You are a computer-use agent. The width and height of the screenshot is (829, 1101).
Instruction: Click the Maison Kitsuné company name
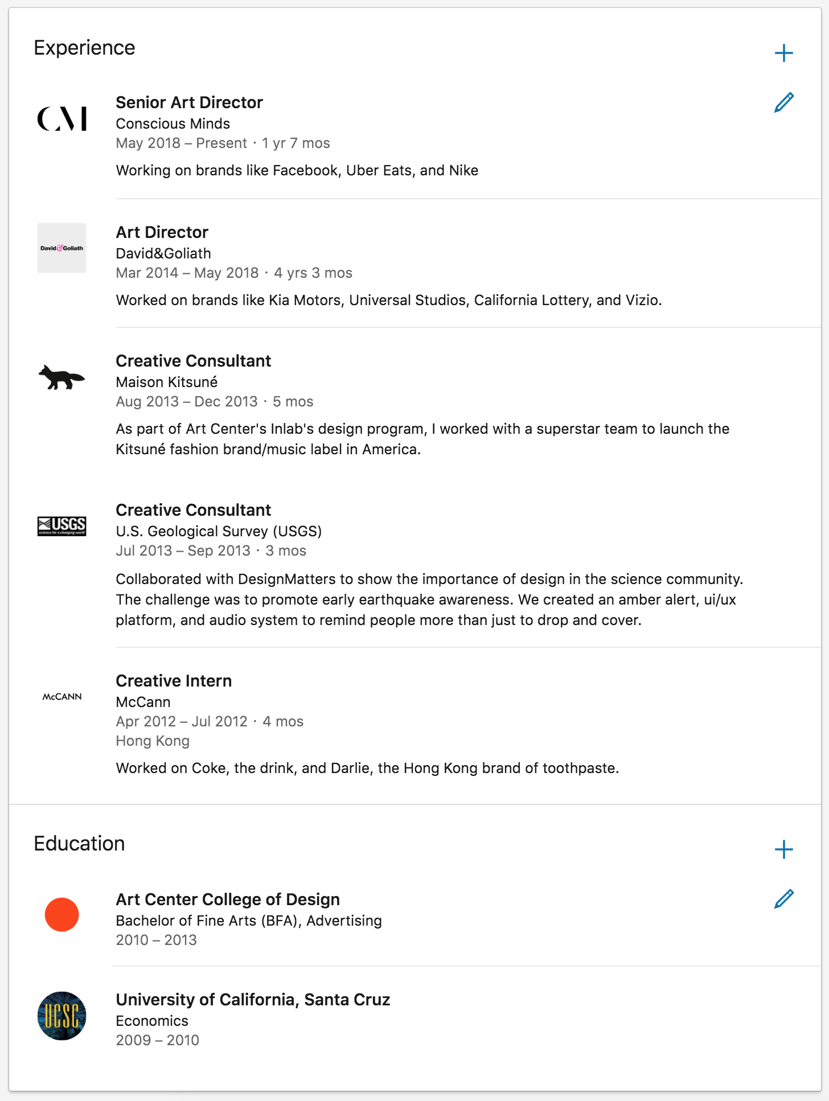(166, 382)
